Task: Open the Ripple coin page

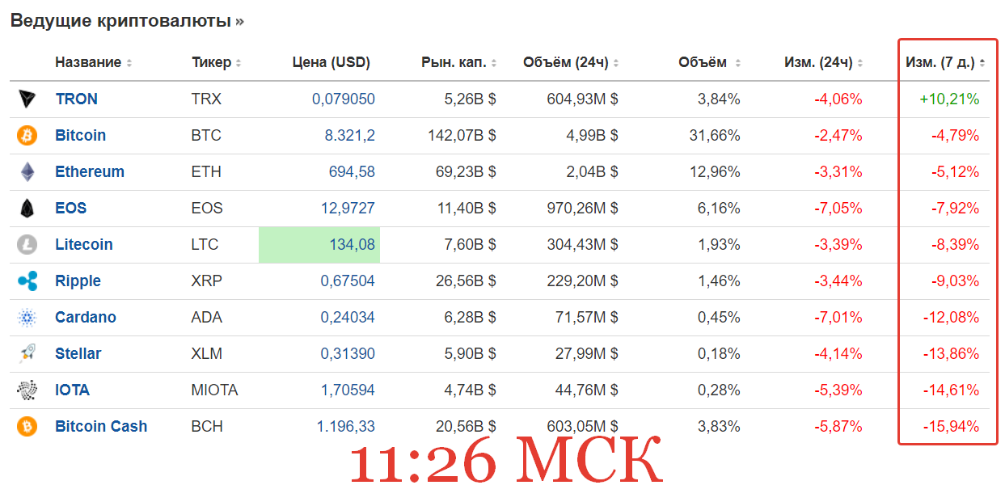Action: pyautogui.click(x=78, y=281)
